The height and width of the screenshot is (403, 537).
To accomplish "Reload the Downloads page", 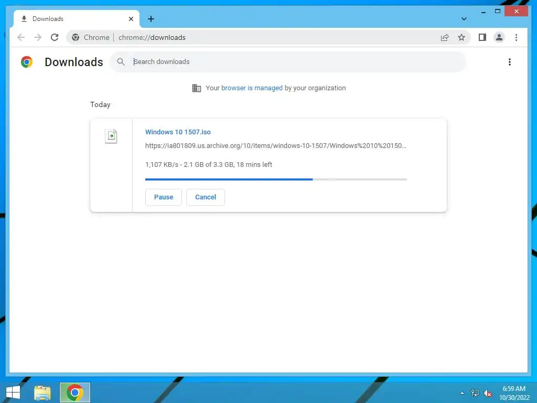I will [55, 37].
